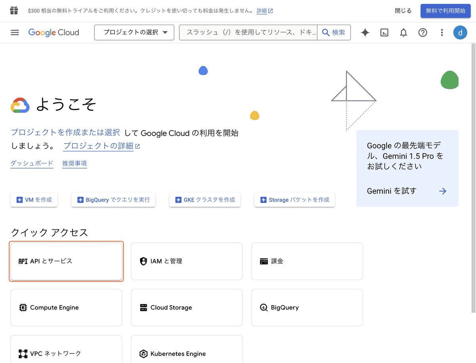Click the chip icon on the Compute Engine card
The height and width of the screenshot is (363, 476).
[x=23, y=307]
